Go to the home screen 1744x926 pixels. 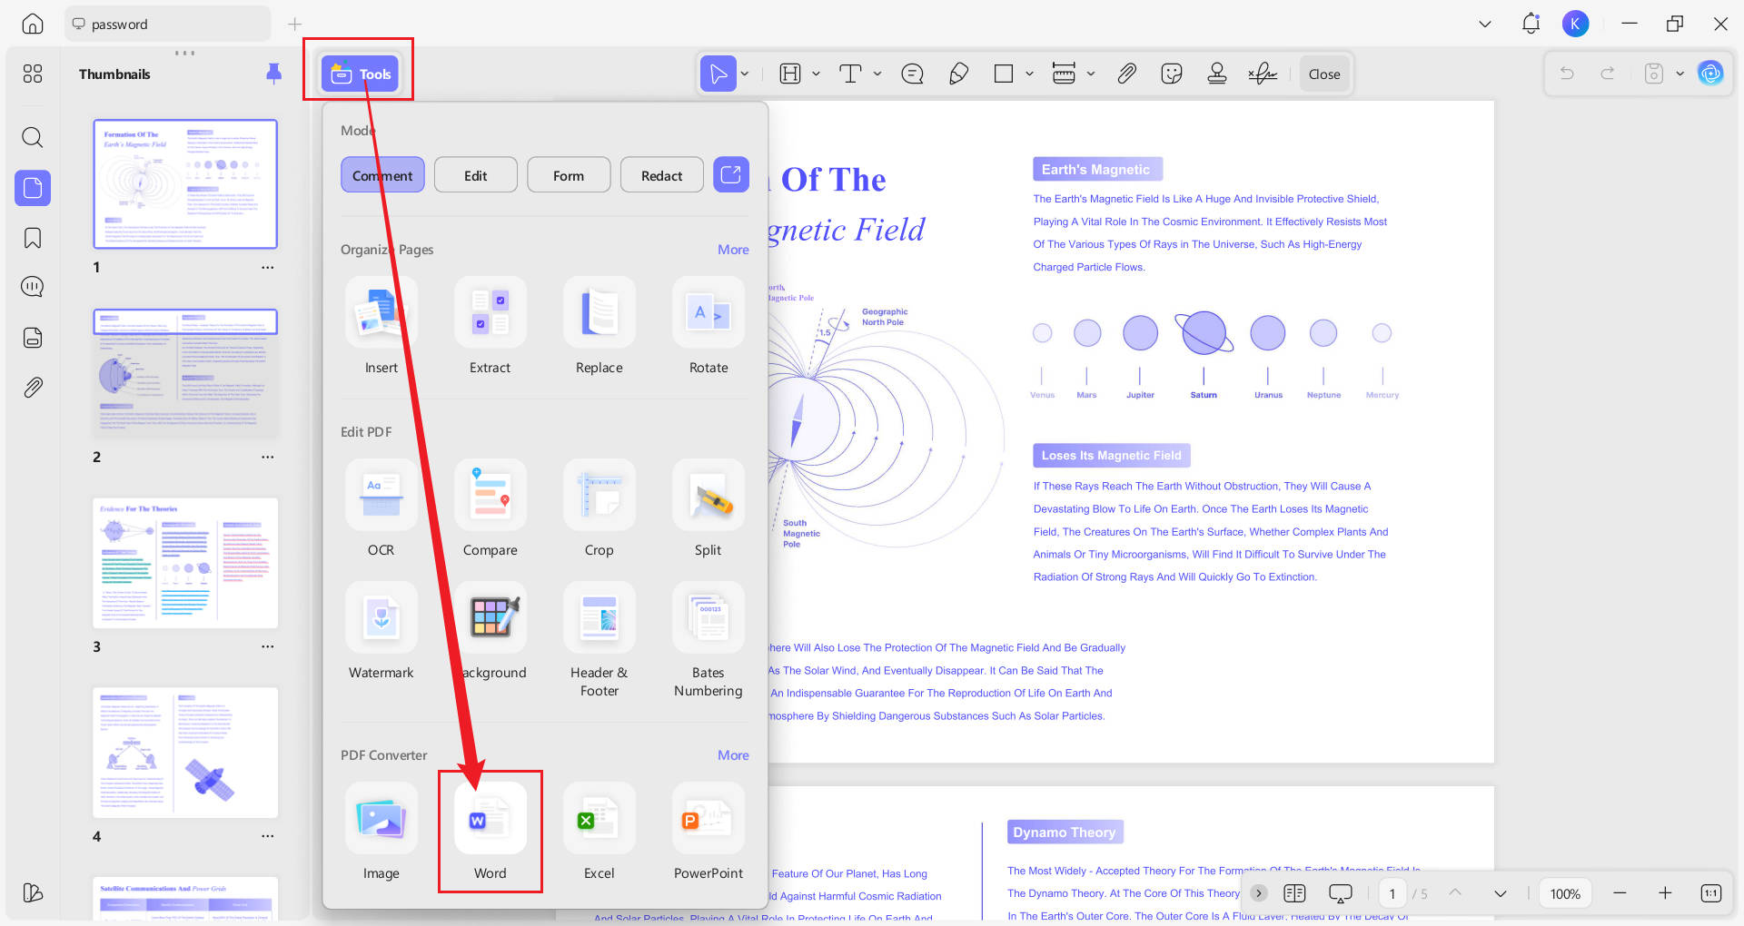click(x=33, y=25)
